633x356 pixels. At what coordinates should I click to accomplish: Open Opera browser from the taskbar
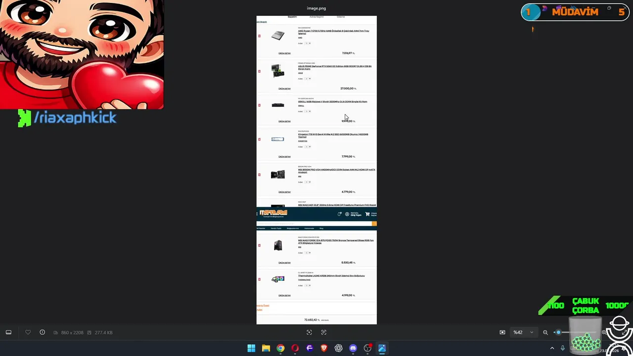pos(295,348)
